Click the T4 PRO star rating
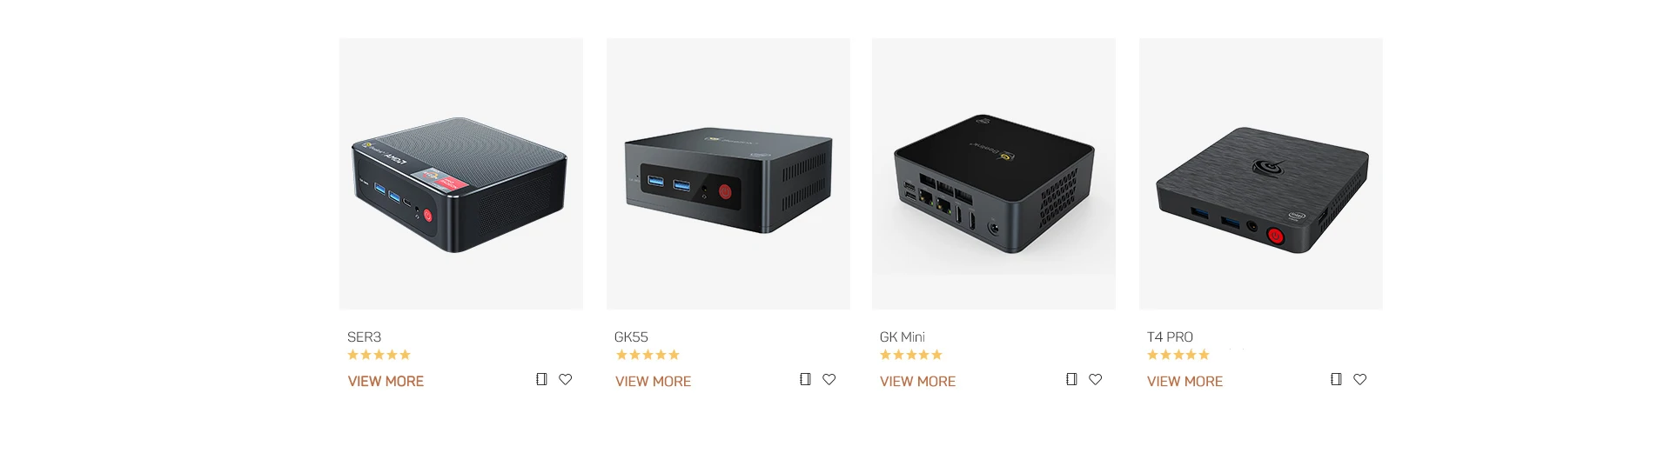This screenshot has height=473, width=1671. (x=1178, y=355)
